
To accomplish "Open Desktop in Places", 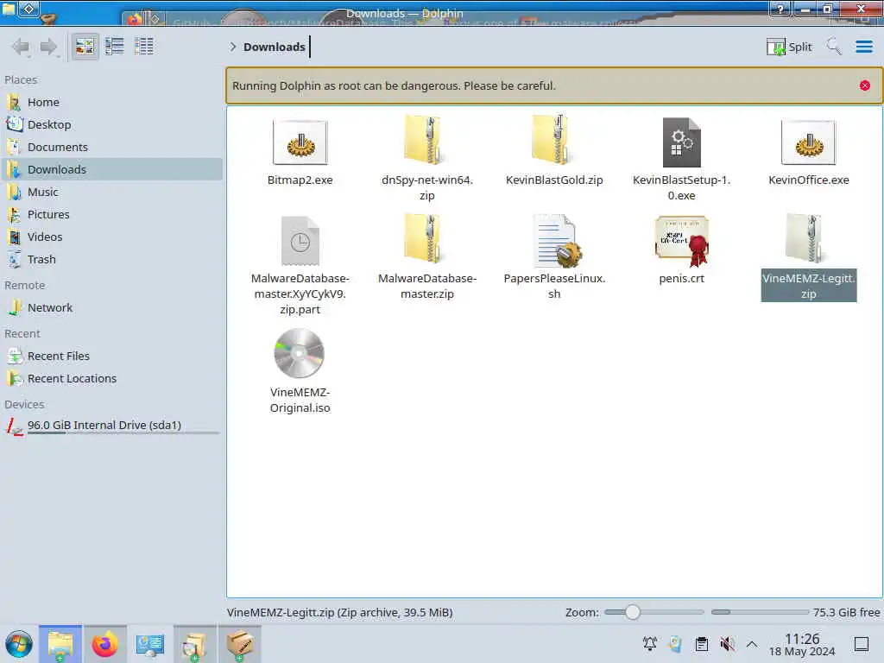I will click(113, 124).
